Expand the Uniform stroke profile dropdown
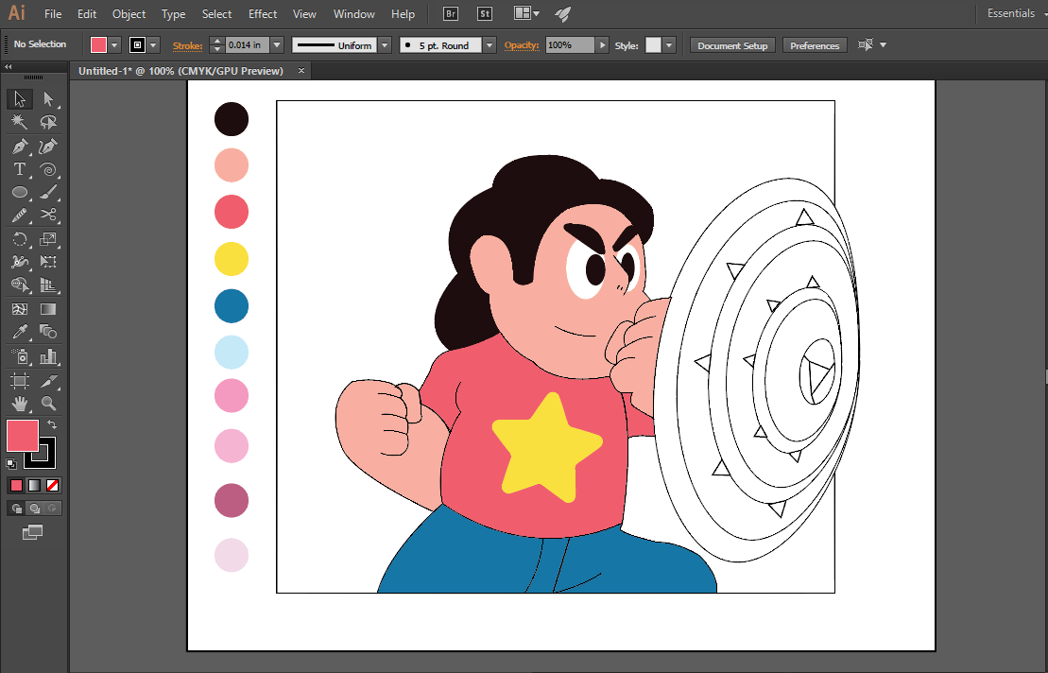Screen dimensions: 1048x673 click(x=386, y=45)
